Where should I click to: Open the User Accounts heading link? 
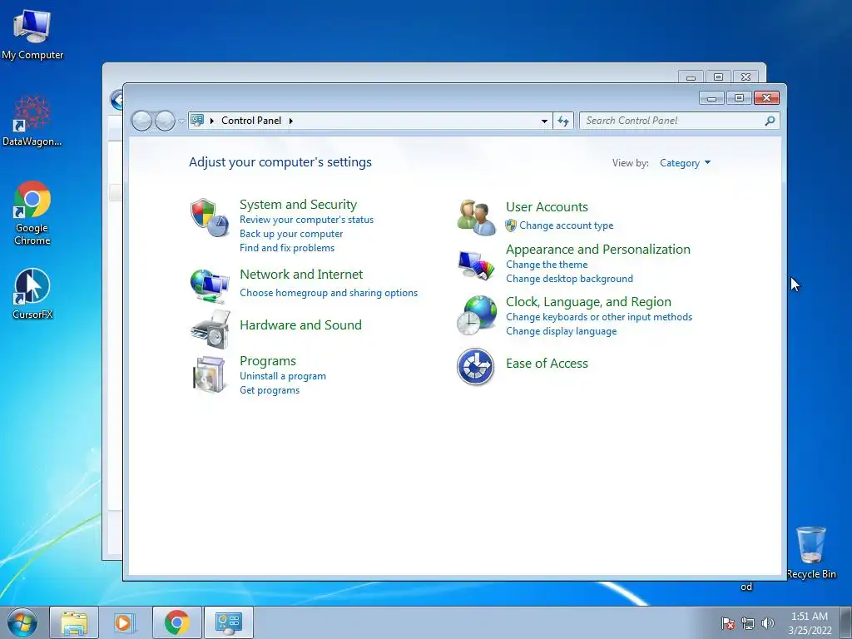pyautogui.click(x=547, y=207)
